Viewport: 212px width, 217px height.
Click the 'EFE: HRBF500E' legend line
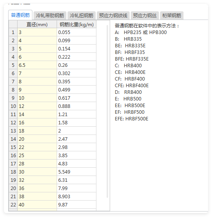click(132, 119)
